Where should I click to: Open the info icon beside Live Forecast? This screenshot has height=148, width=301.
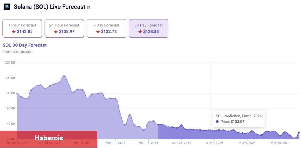pyautogui.click(x=88, y=7)
